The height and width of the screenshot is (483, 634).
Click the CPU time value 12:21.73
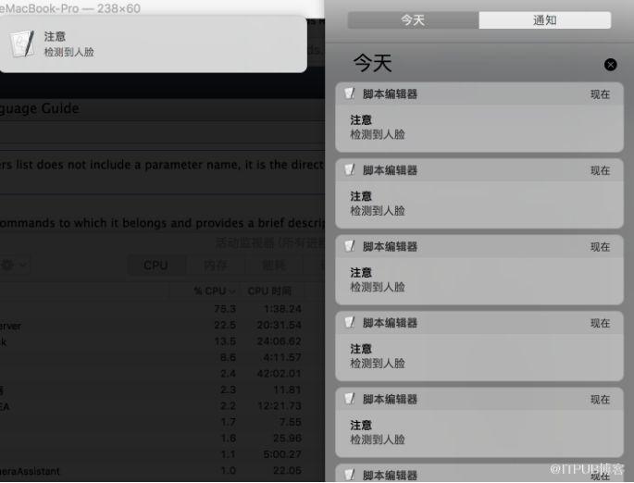pos(280,406)
